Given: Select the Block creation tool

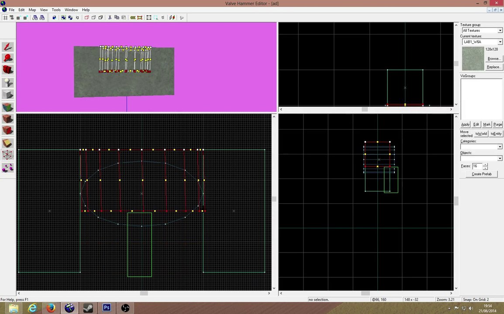Looking at the screenshot, I should [x=8, y=94].
